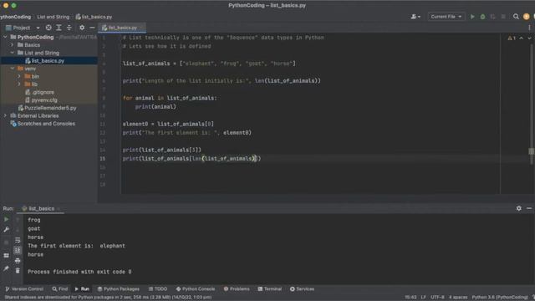The height and width of the screenshot is (301, 535).
Task: Expand External Libraries node
Action: point(5,115)
